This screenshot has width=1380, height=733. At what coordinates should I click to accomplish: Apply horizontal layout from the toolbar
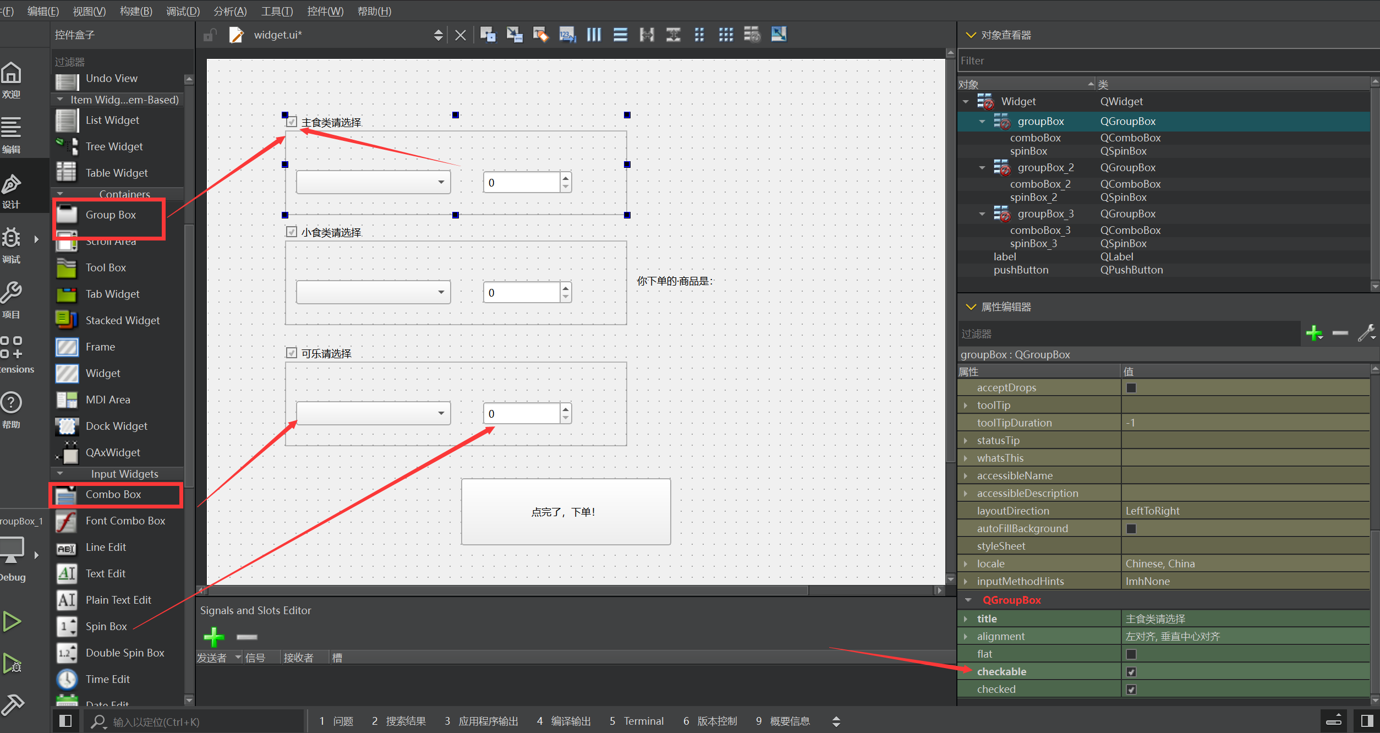pos(594,35)
